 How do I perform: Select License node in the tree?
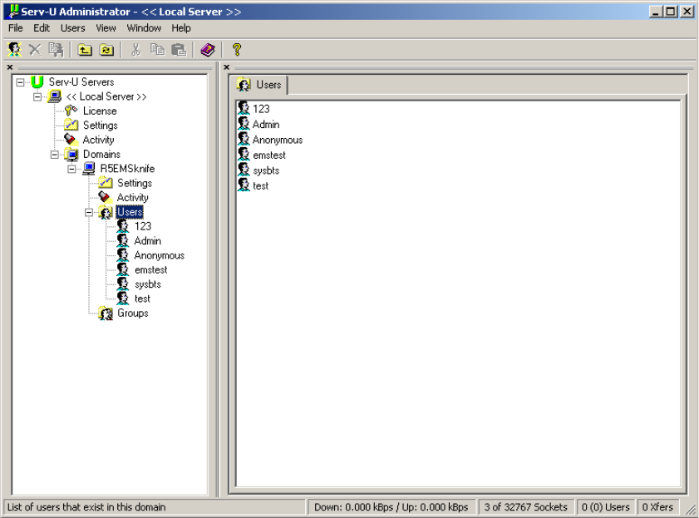coord(100,111)
